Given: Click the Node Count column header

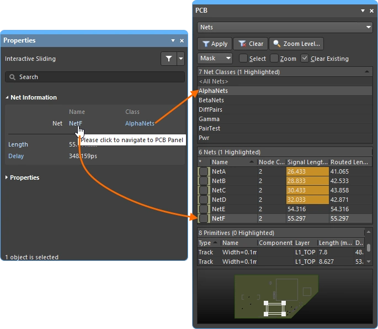Looking at the screenshot, I should point(271,162).
